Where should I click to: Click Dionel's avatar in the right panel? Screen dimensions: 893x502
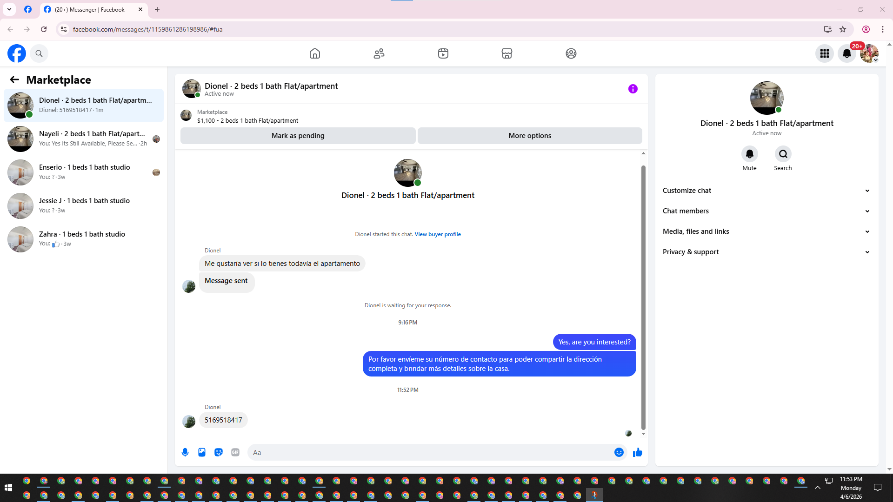(x=766, y=98)
